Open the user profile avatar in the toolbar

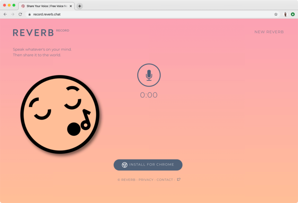tap(285, 14)
